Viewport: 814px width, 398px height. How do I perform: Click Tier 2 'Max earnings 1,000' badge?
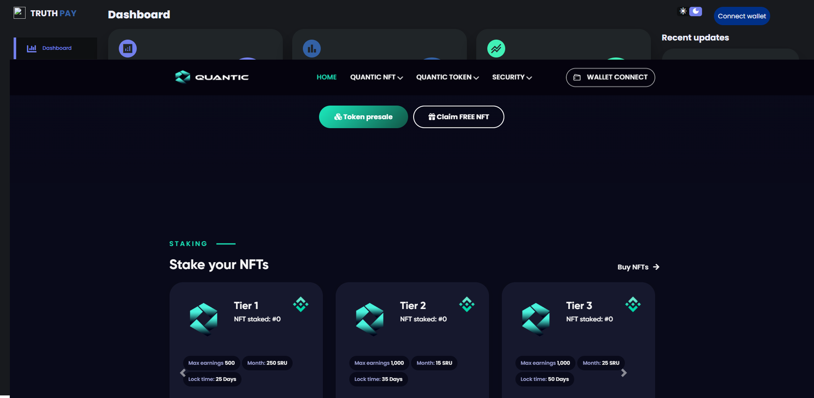(x=379, y=363)
